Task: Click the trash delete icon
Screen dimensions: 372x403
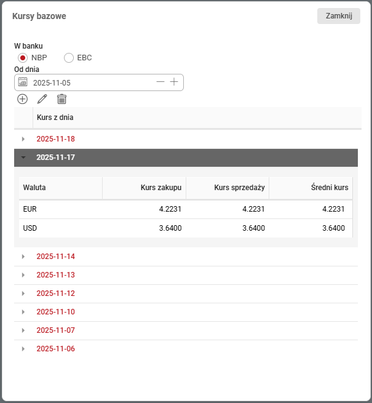Action: [61, 98]
